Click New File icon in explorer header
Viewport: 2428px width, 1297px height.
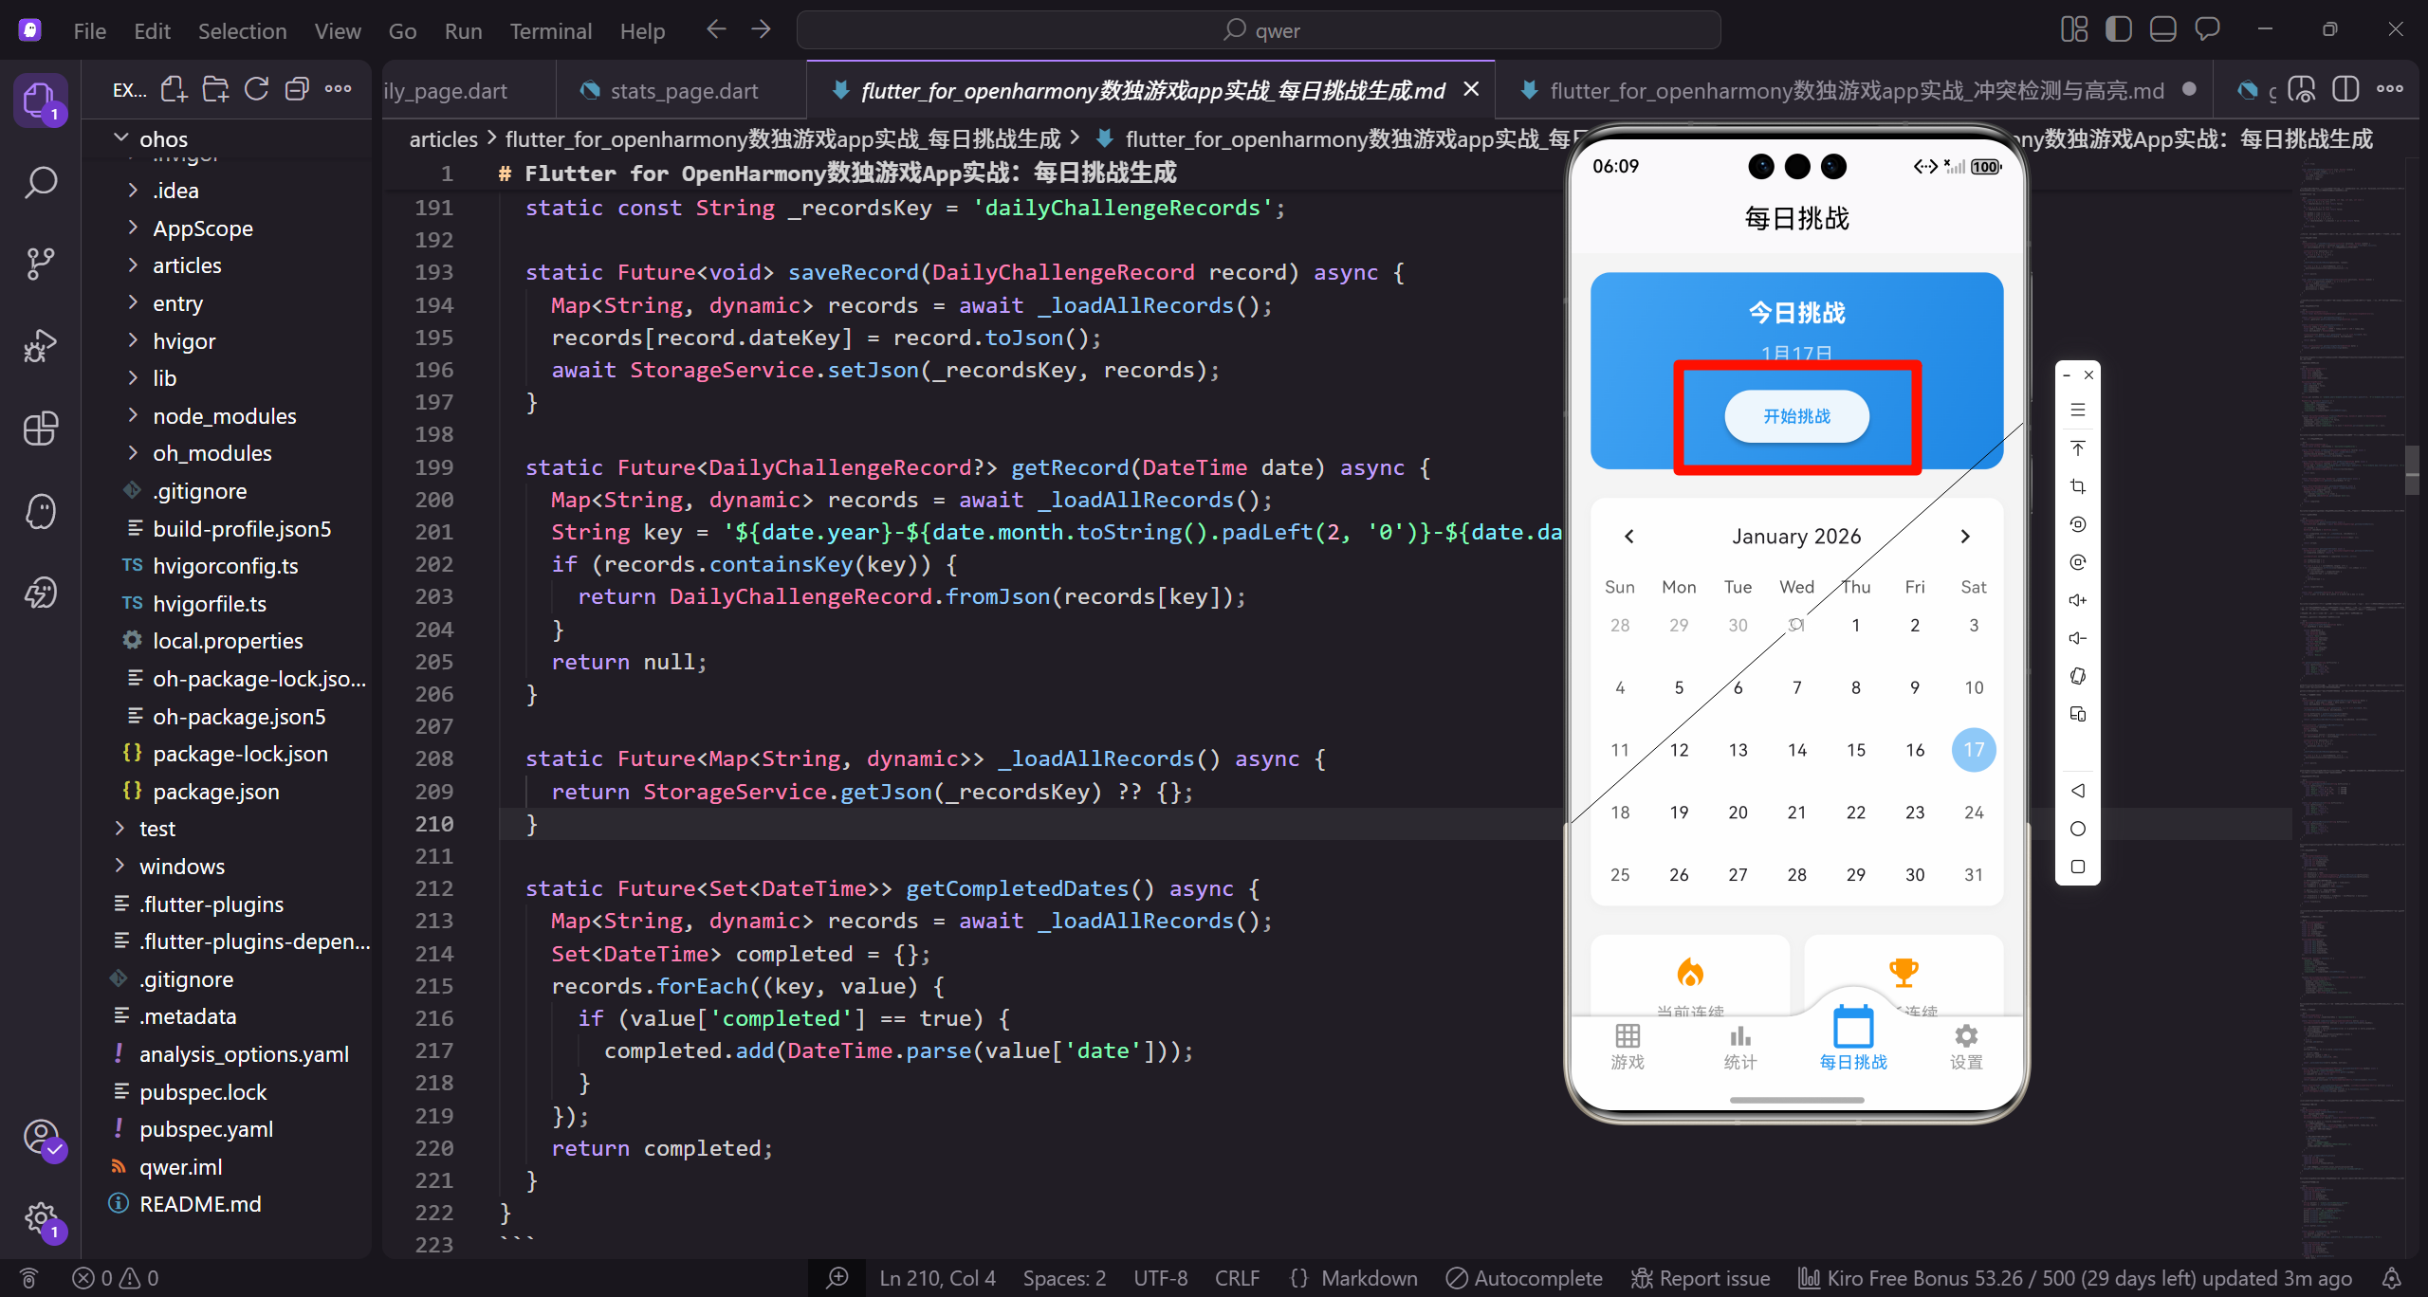point(174,90)
